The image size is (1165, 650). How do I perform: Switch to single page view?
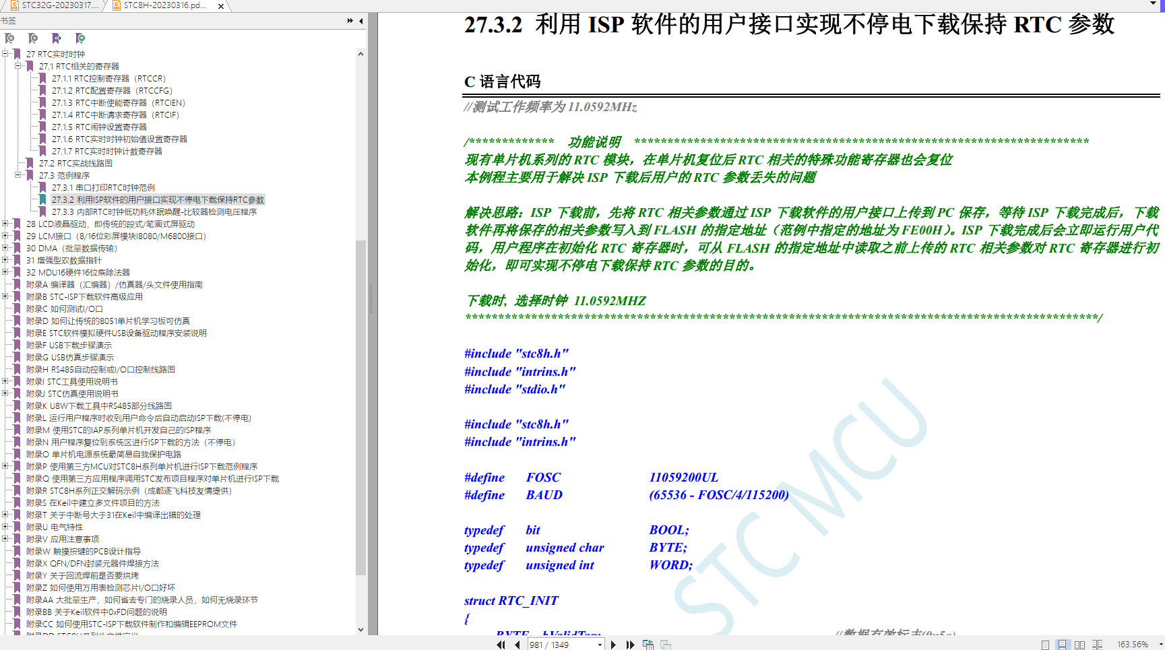[1045, 645]
